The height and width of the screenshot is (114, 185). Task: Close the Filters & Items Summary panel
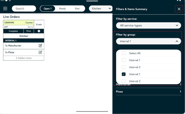point(179,9)
